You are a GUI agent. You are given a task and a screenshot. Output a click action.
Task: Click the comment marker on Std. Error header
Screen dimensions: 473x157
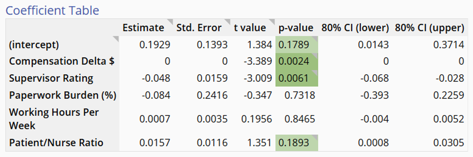pyautogui.click(x=227, y=21)
